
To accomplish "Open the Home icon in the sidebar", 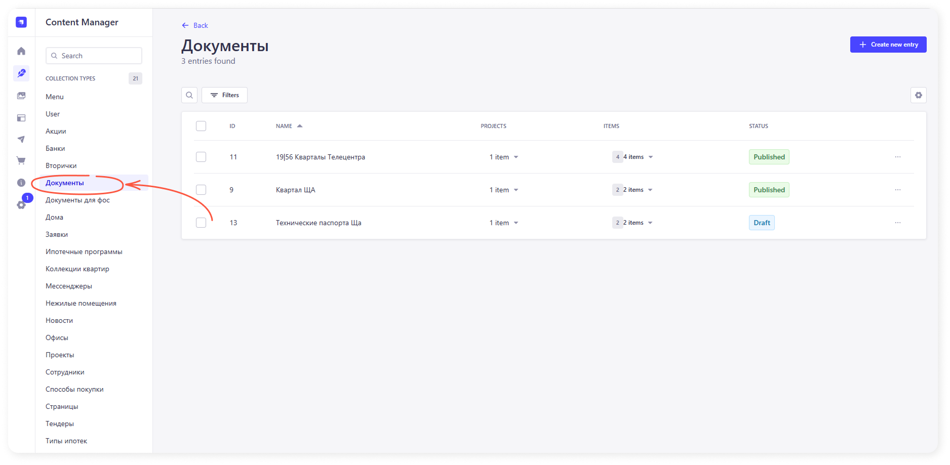I will [x=21, y=51].
